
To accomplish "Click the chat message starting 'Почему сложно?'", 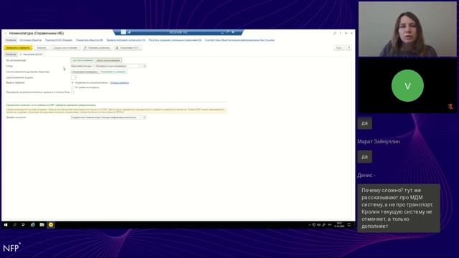I will 399,209.
